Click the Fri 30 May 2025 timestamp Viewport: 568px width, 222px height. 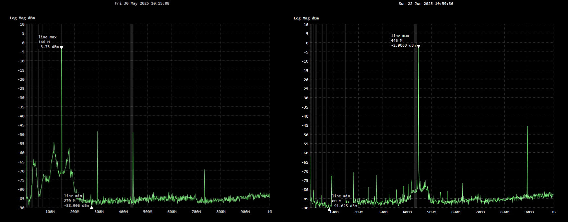pos(142,4)
